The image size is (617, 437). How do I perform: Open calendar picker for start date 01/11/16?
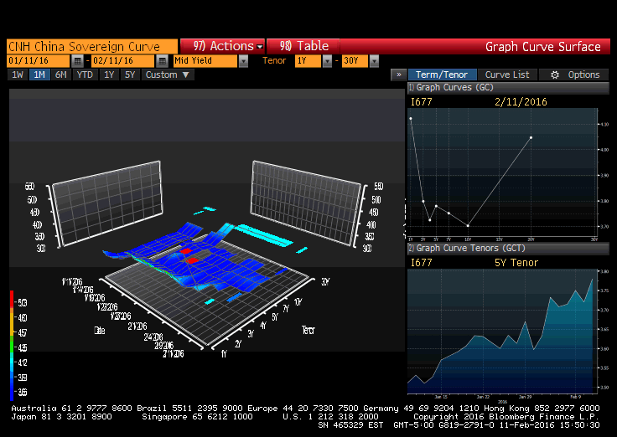coord(77,61)
